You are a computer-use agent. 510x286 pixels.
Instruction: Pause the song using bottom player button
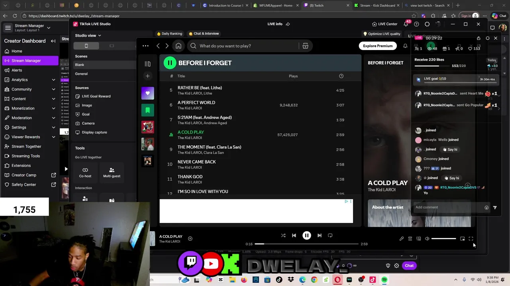click(x=307, y=236)
